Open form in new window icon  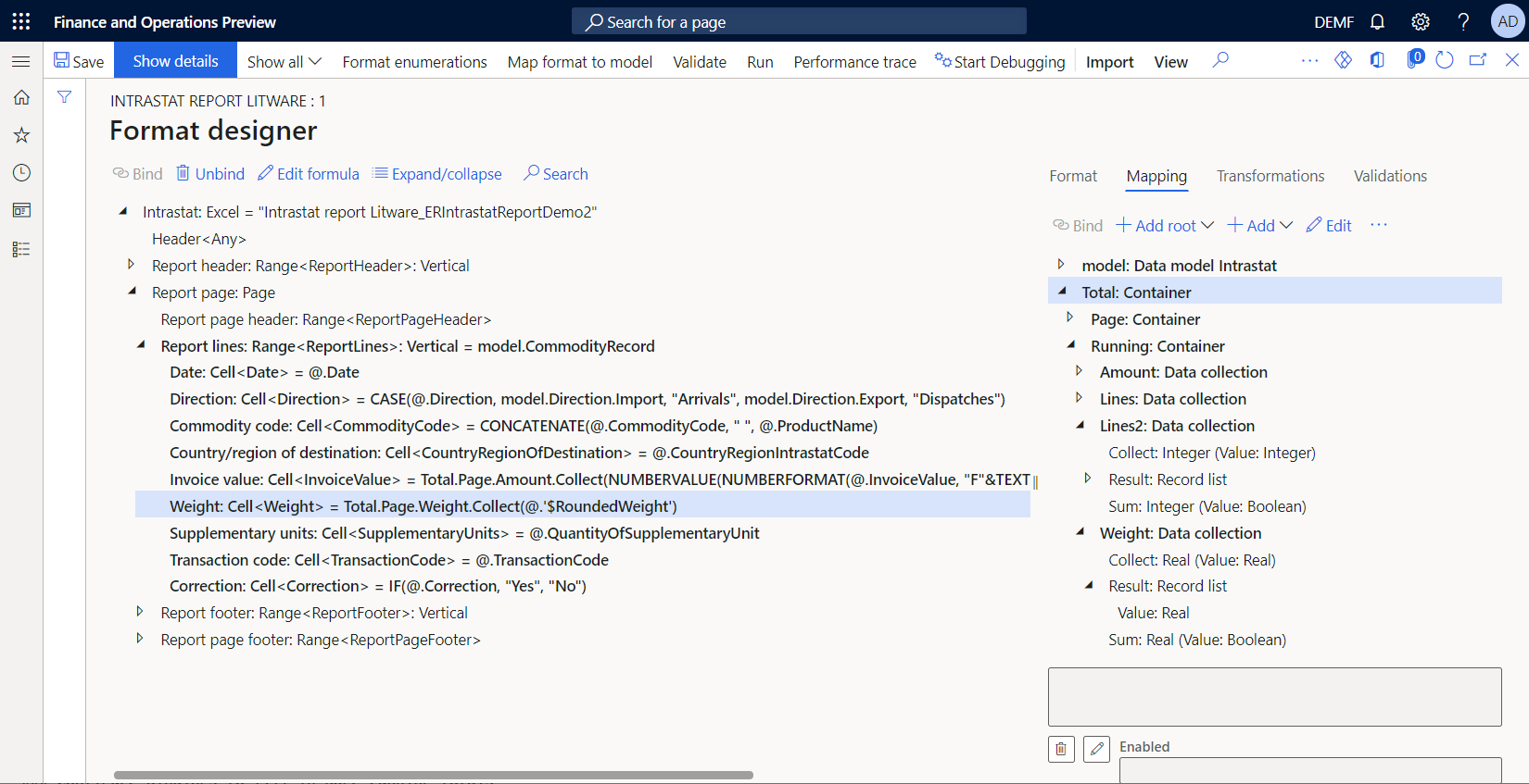click(1478, 60)
